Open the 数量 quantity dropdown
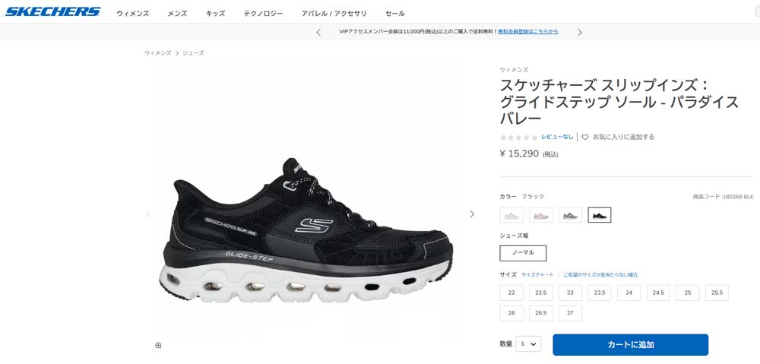This screenshot has width=760, height=364. tap(528, 344)
